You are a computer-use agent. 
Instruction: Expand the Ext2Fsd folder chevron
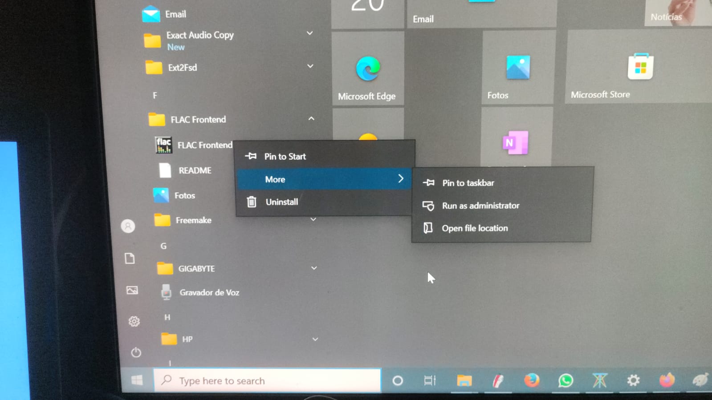coord(310,66)
